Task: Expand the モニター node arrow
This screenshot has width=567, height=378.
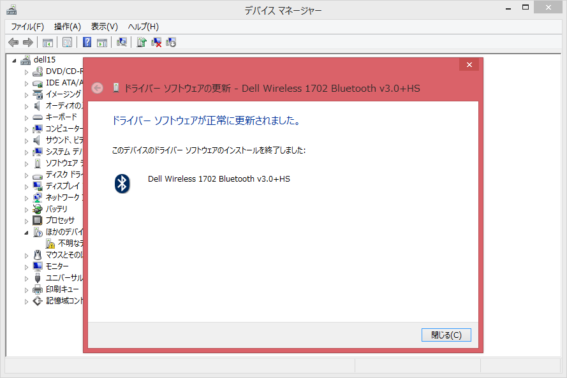Action: [x=26, y=268]
